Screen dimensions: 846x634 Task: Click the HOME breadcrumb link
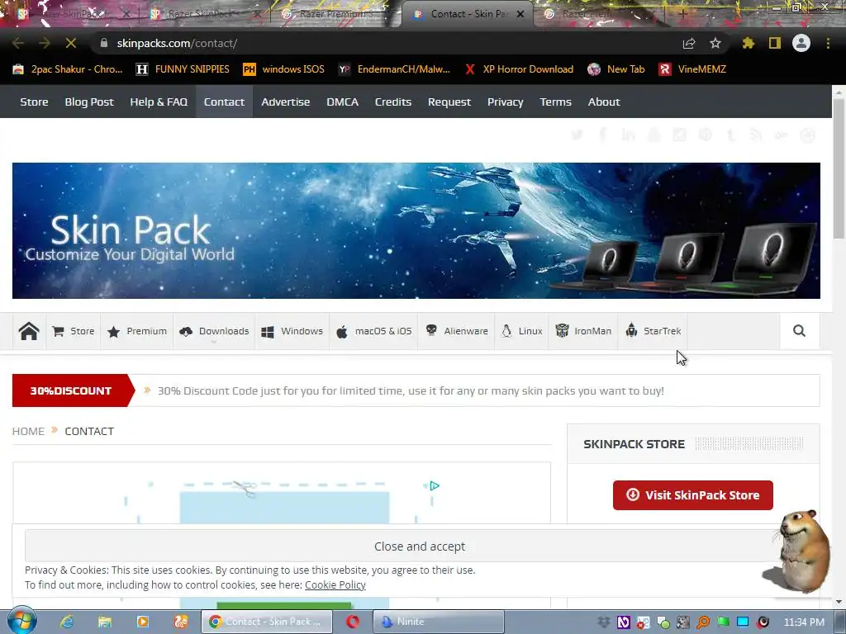28,431
